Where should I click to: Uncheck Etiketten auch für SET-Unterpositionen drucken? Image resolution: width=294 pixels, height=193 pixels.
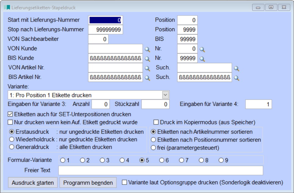tap(10, 114)
